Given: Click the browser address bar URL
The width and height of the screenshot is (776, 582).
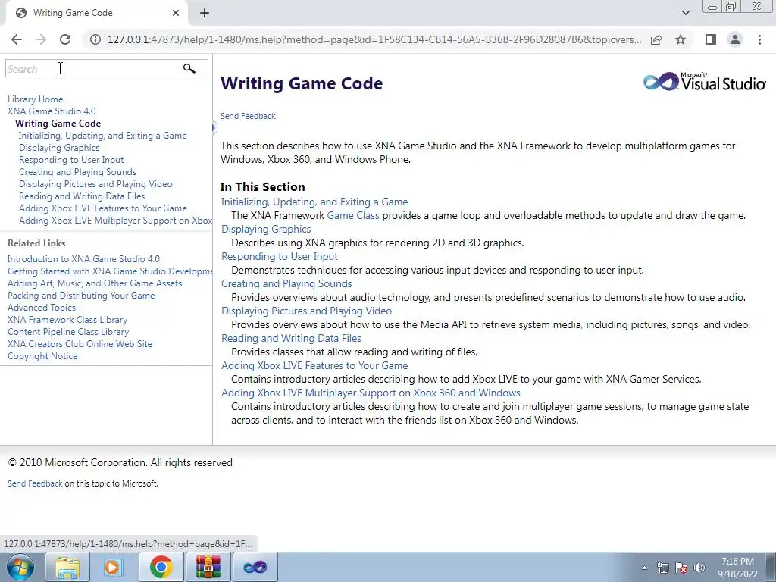Looking at the screenshot, I should pyautogui.click(x=374, y=39).
